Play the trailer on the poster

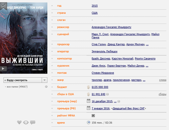[3, 68]
